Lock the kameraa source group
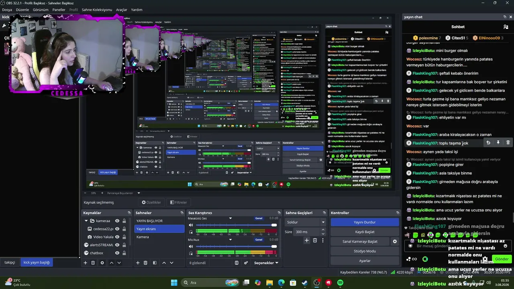Image resolution: width=514 pixels, height=289 pixels. [124, 221]
